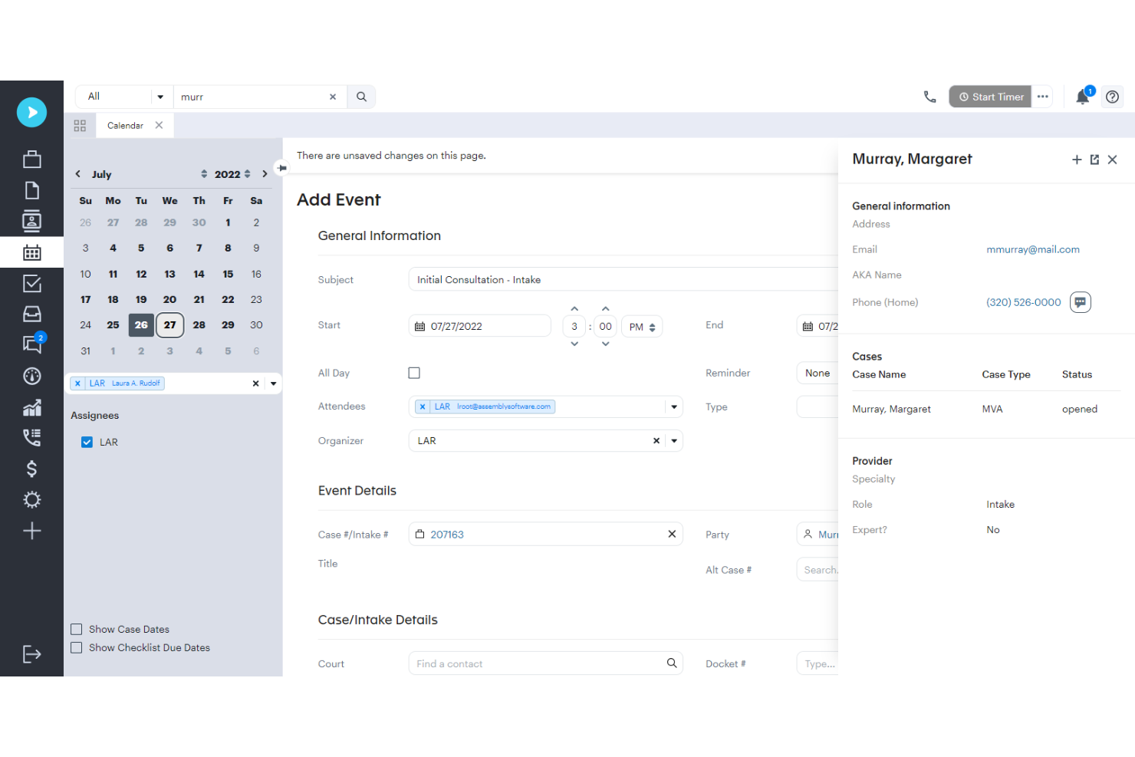Increase the start hour with up arrow
Screen dimensions: 1135x757
(x=574, y=308)
